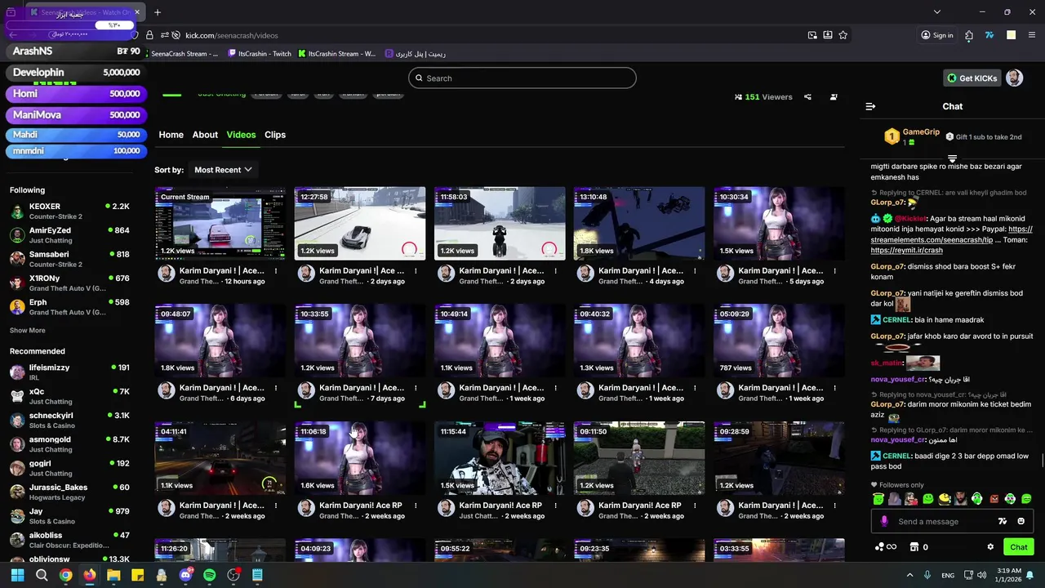Open the emoji picker in chat input
The height and width of the screenshot is (588, 1045).
(1021, 521)
